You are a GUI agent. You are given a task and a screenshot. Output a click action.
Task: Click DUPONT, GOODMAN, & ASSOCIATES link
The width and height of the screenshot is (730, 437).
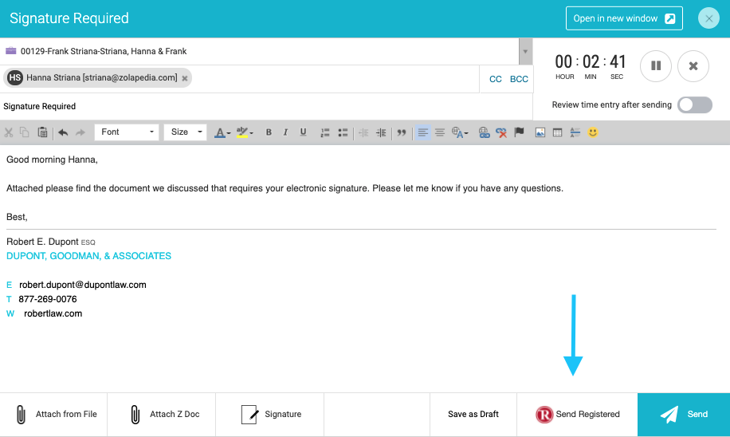89,256
